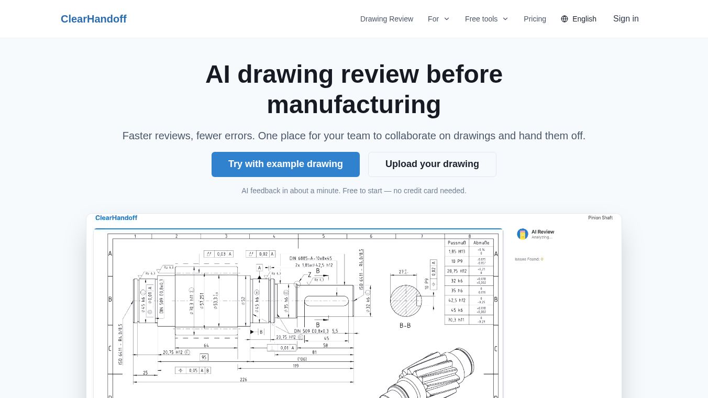Open the 'For' navigation menu
This screenshot has width=708, height=398.
click(x=439, y=19)
